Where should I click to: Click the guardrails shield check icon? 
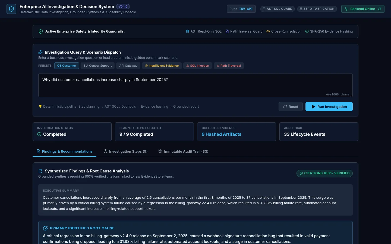[41, 31]
